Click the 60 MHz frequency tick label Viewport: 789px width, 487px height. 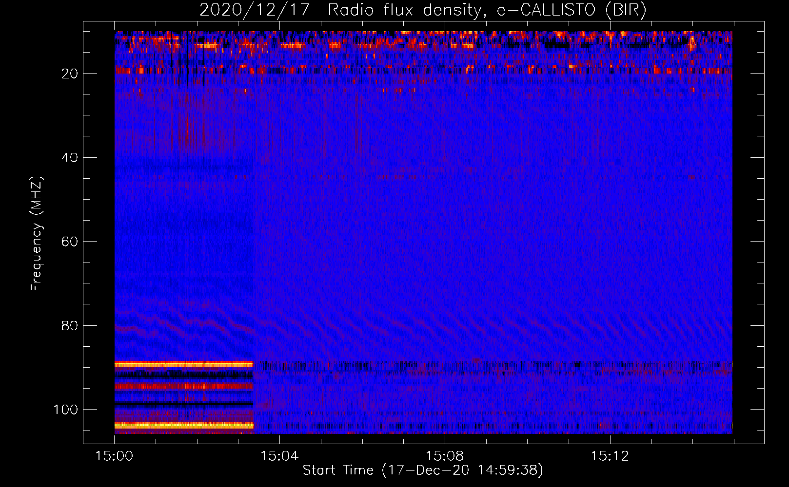click(70, 242)
